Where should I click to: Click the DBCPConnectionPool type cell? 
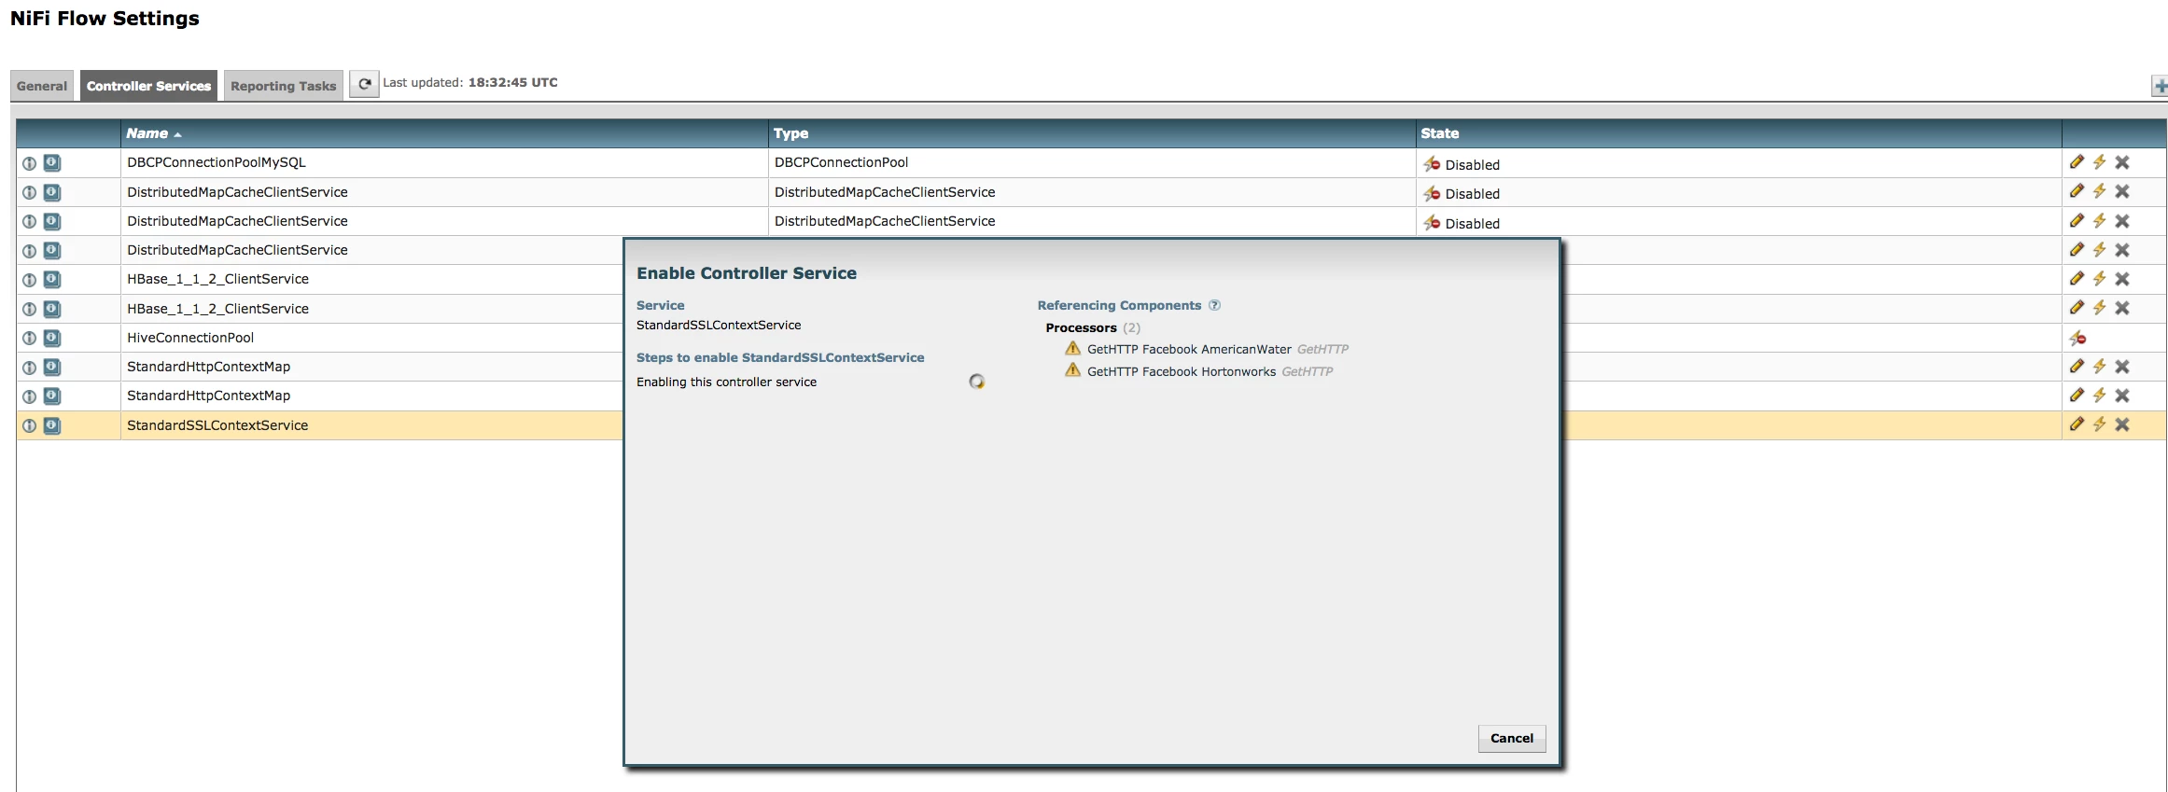[1092, 162]
